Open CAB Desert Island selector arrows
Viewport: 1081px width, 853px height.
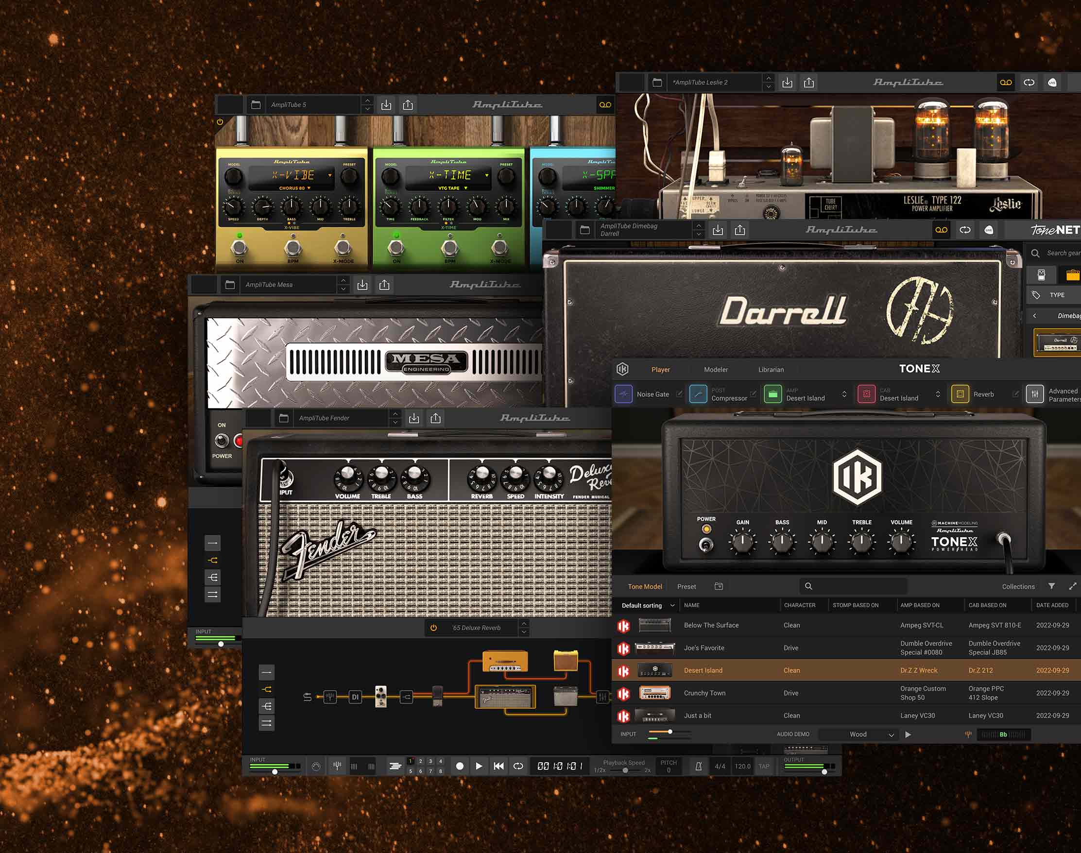point(938,394)
